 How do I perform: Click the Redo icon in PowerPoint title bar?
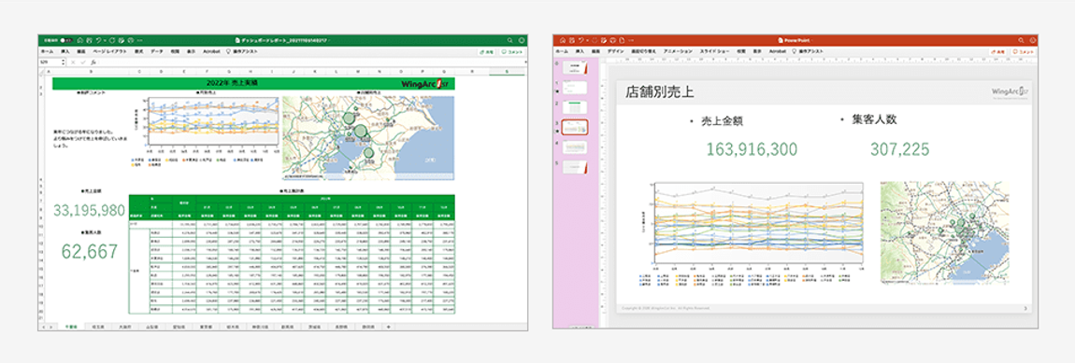coord(595,40)
